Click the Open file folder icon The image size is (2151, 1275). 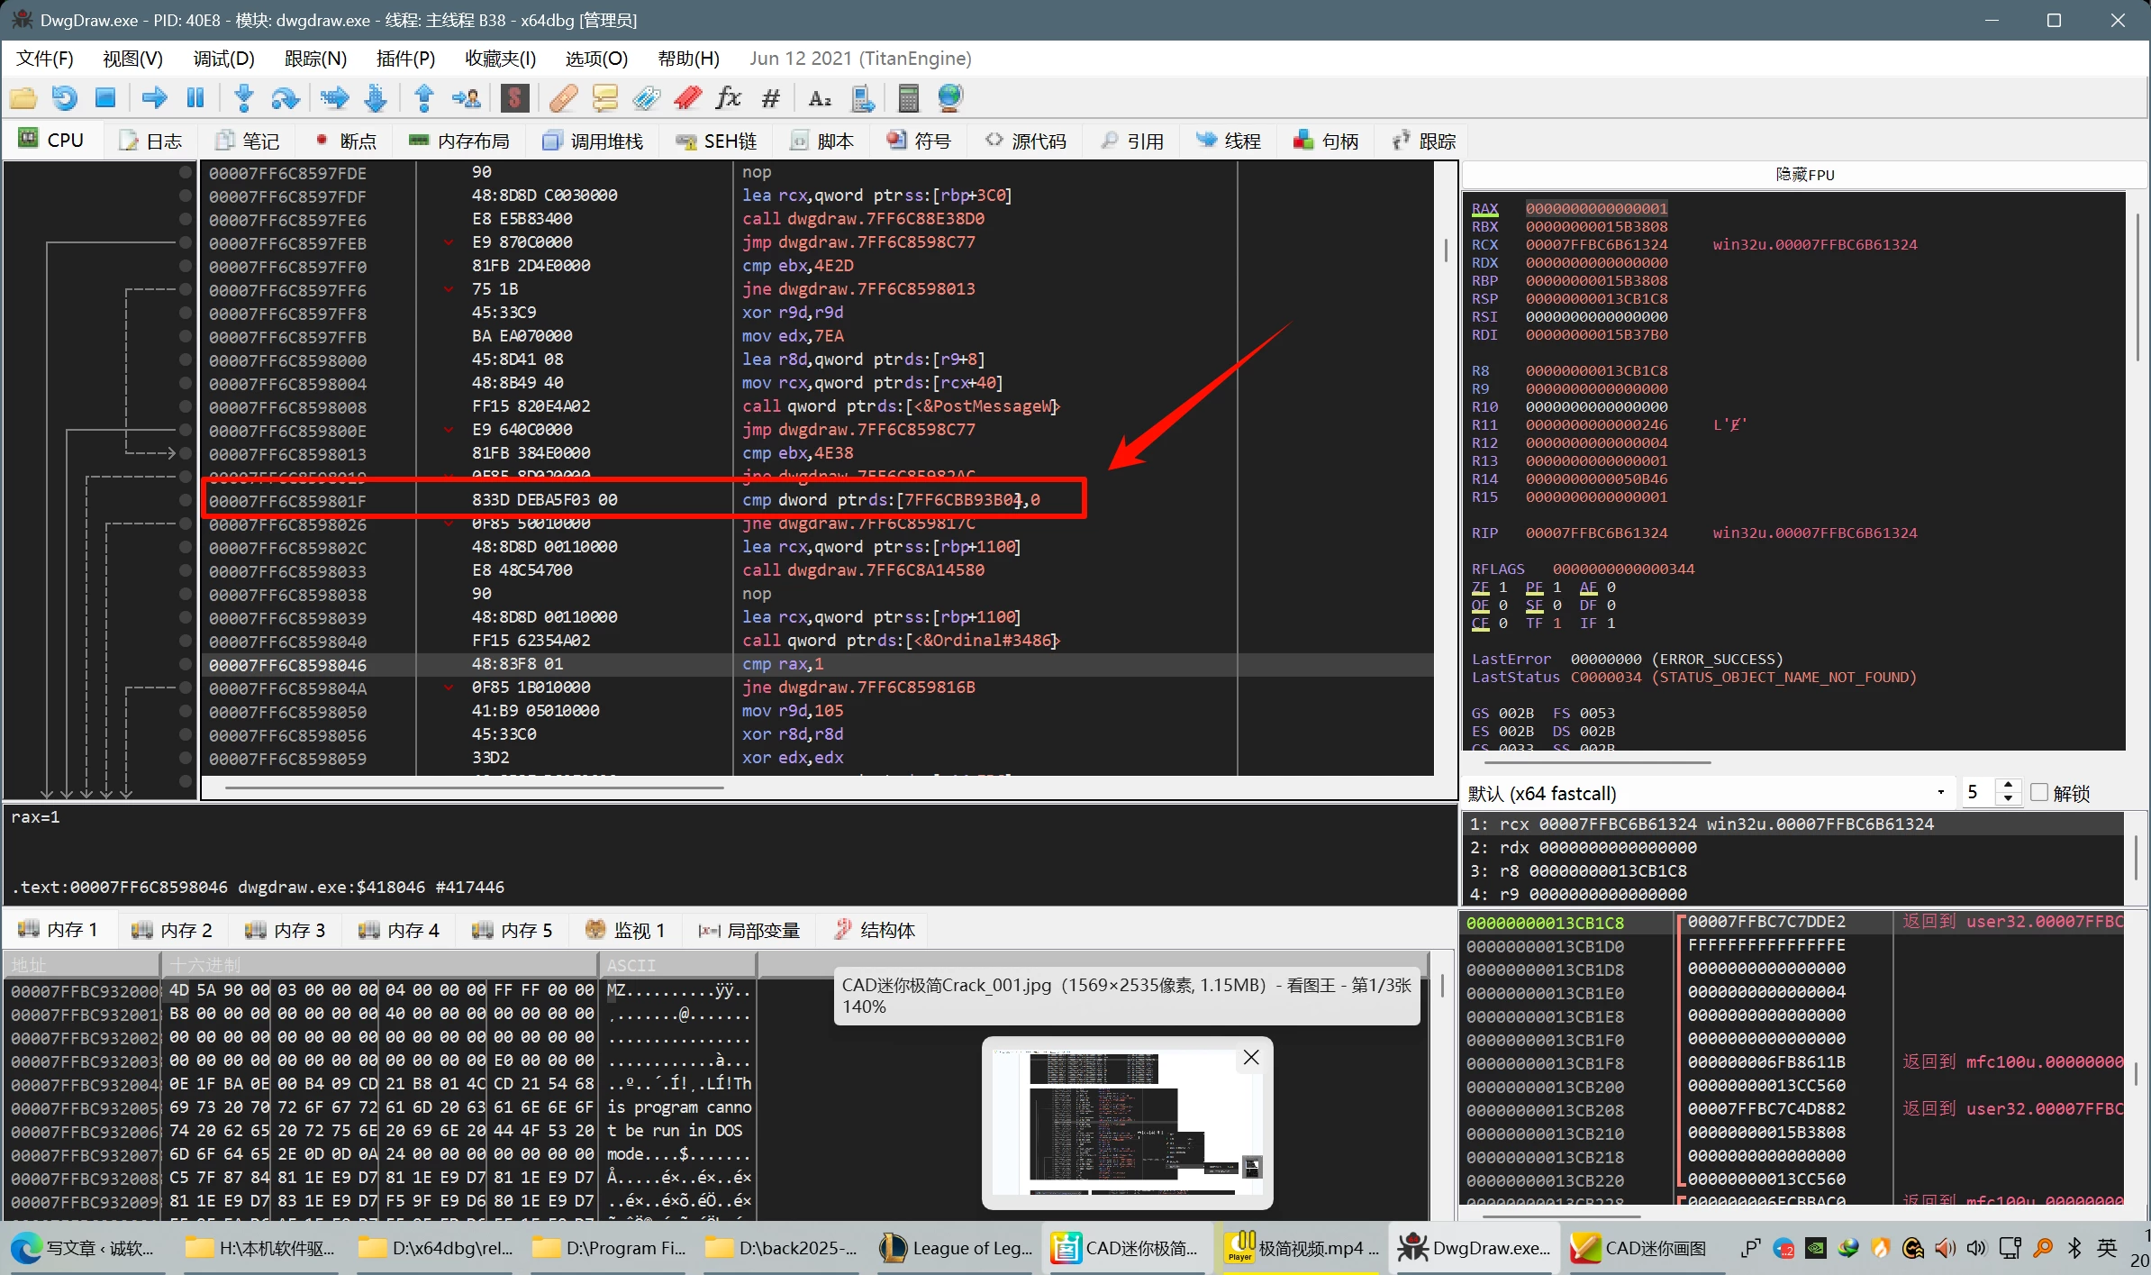click(23, 97)
